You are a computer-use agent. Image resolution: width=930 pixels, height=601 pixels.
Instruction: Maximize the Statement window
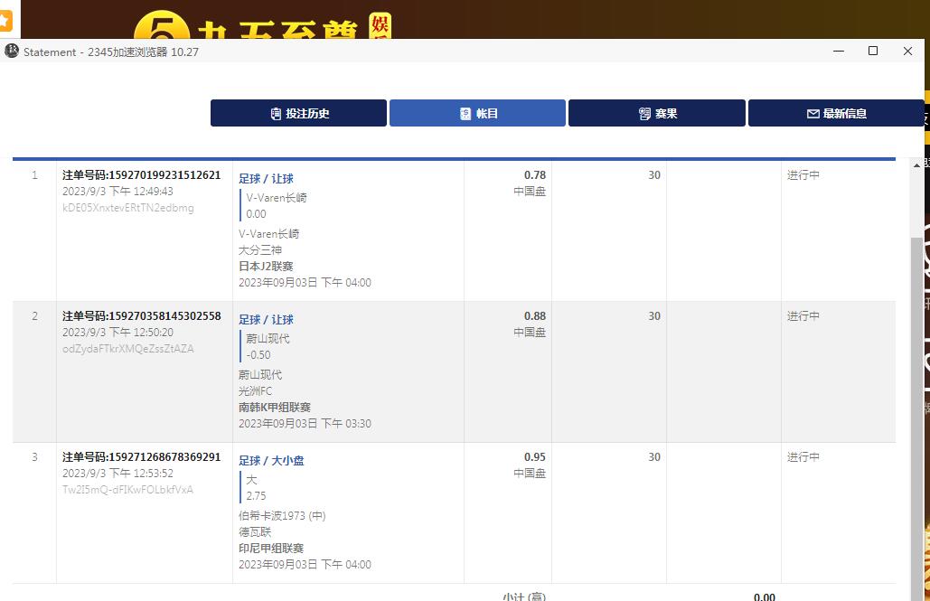[873, 51]
